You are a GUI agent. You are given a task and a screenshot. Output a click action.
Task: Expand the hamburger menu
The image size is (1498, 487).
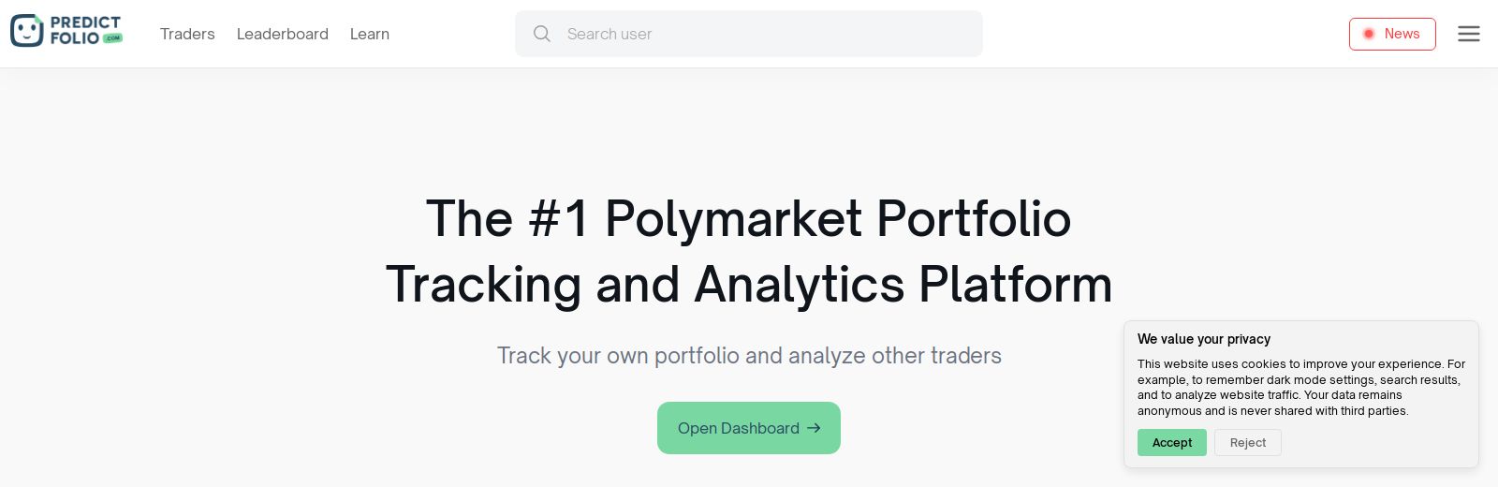coord(1469,34)
